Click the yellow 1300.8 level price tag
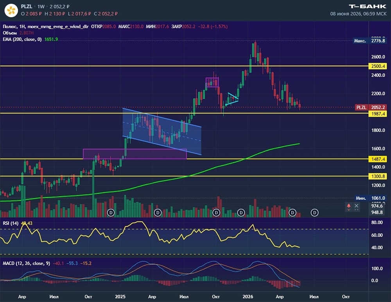This screenshot has height=302, width=391. point(378,176)
